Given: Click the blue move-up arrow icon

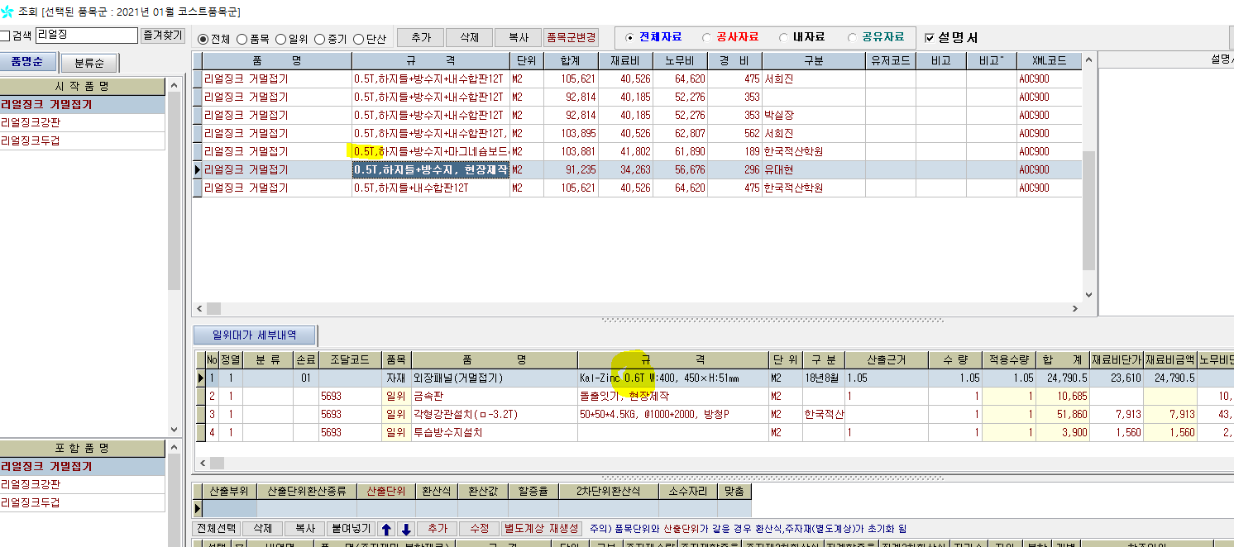Looking at the screenshot, I should (x=387, y=529).
